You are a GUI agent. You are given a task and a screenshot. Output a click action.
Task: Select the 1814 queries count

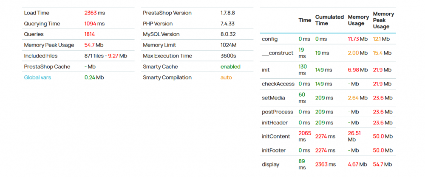pos(90,34)
